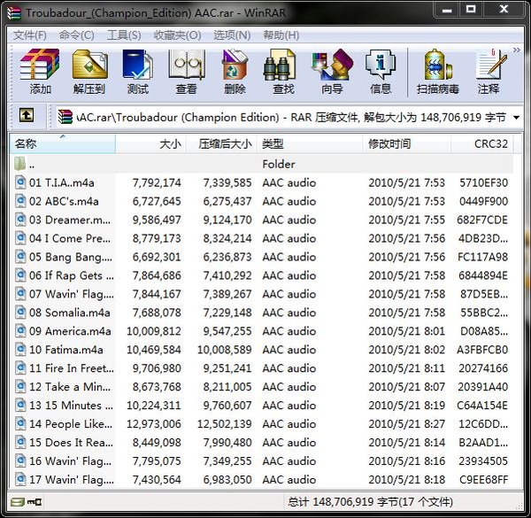Sort by Packed Size (压缩后大小) header
This screenshot has width=531, height=518.
pos(222,144)
